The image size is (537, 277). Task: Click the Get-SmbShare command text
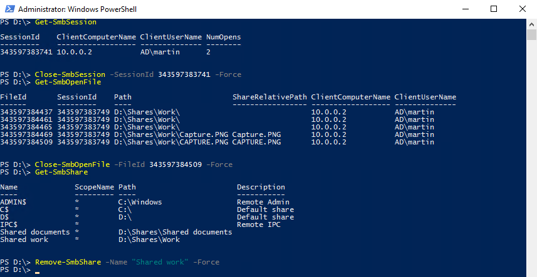61,172
